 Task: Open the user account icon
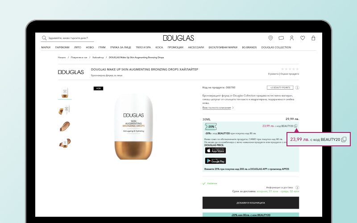[x=292, y=38]
